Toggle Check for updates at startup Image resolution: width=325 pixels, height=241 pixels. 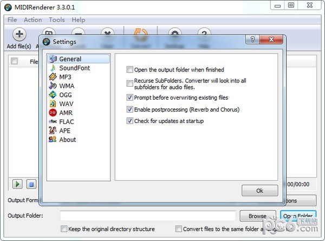point(130,121)
